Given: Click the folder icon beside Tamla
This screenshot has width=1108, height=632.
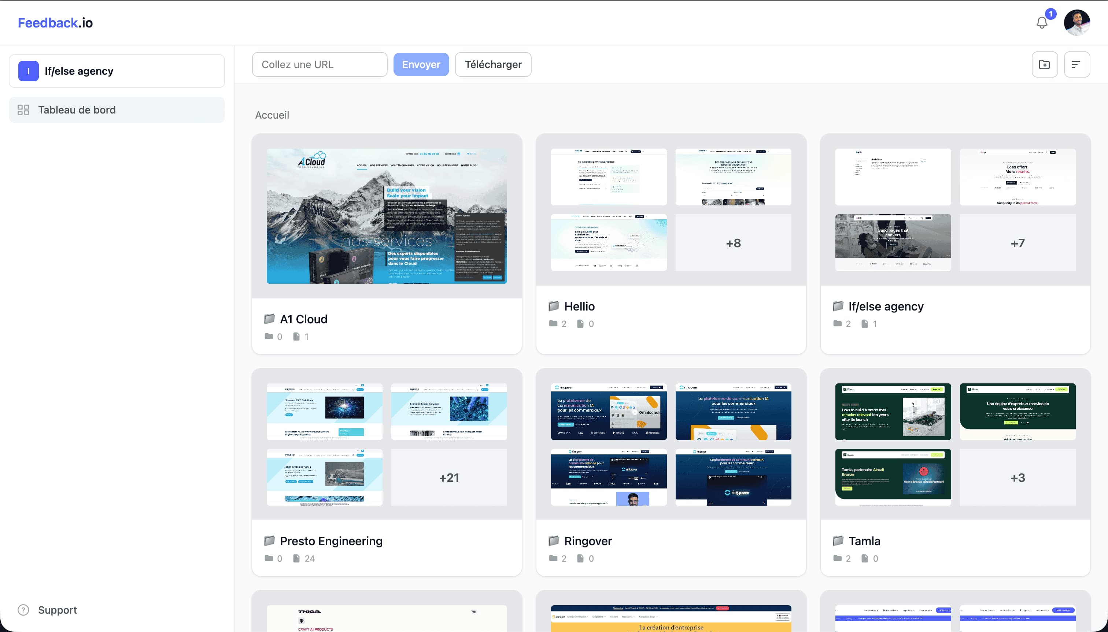Looking at the screenshot, I should coord(838,541).
